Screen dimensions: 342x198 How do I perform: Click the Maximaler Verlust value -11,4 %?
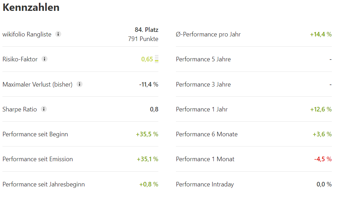point(149,84)
